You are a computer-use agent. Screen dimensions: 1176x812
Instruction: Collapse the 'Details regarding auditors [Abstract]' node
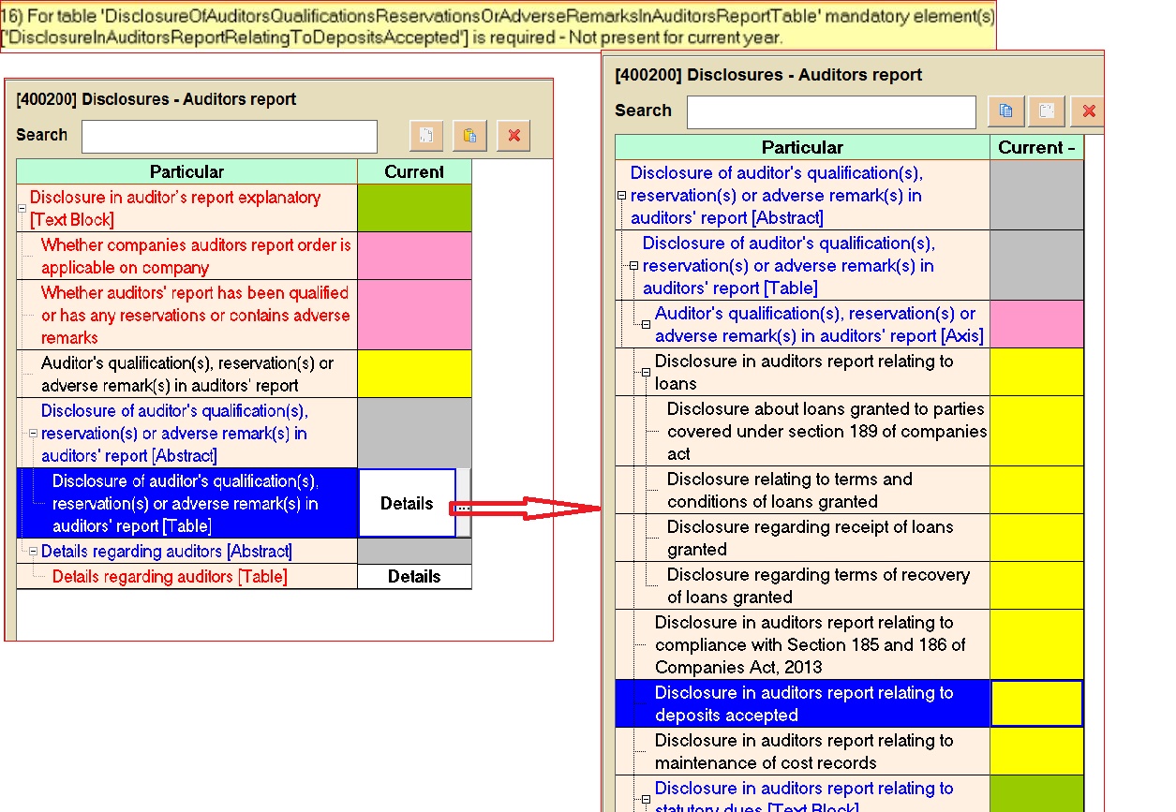pos(34,552)
